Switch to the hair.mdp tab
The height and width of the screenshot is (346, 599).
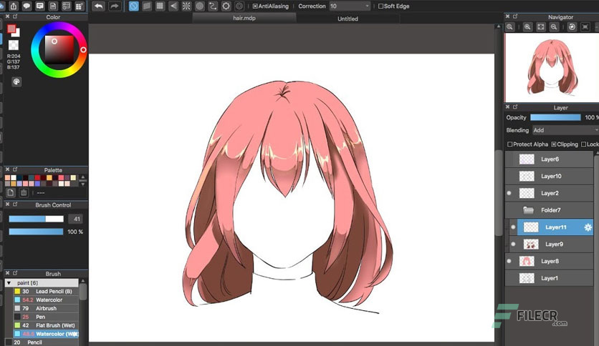click(244, 18)
